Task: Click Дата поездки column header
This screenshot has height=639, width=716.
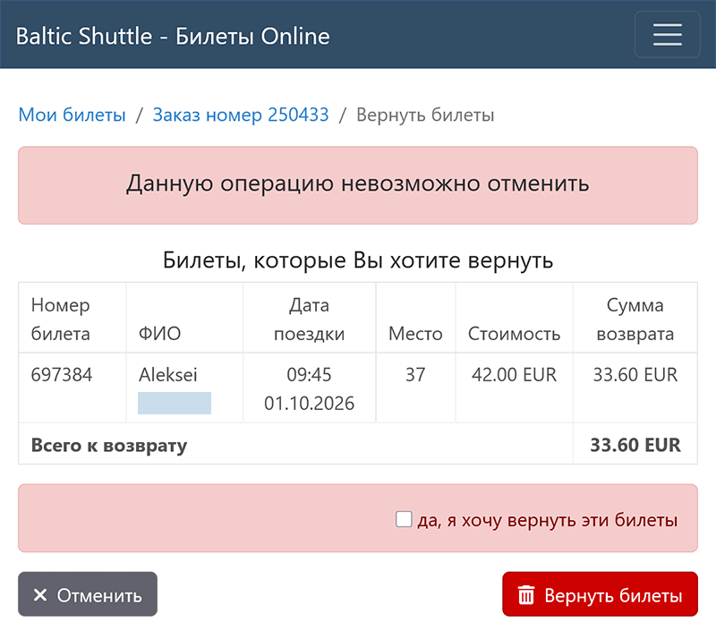Action: (x=309, y=319)
